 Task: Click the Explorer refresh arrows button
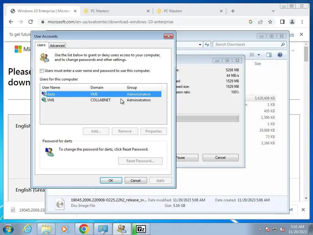[207, 45]
